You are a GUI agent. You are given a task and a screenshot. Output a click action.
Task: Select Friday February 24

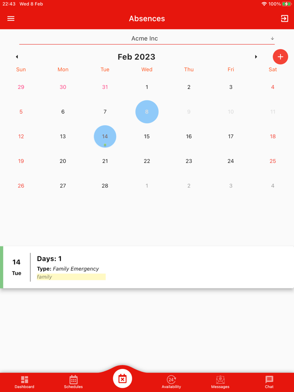click(x=231, y=161)
